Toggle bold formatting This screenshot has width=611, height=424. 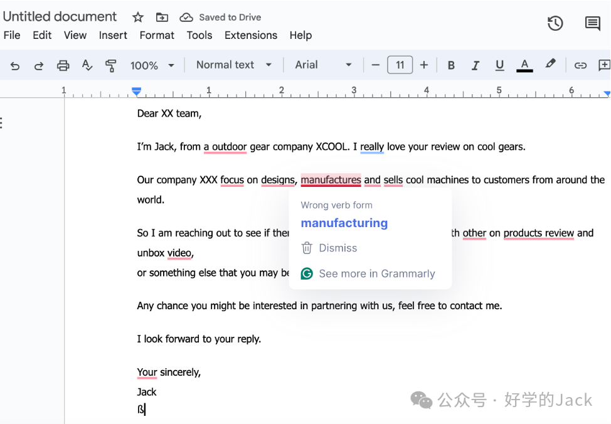[451, 65]
